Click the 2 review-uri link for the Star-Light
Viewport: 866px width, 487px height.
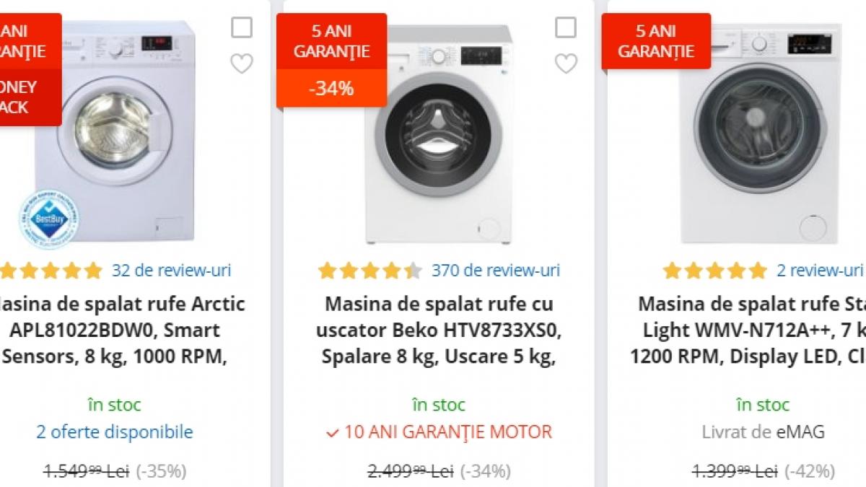tap(820, 270)
